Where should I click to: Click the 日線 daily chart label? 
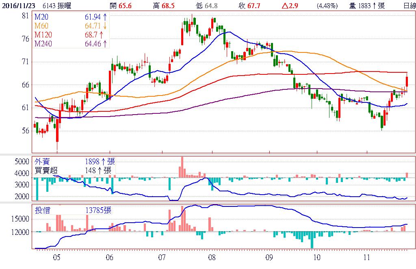[x=409, y=6]
